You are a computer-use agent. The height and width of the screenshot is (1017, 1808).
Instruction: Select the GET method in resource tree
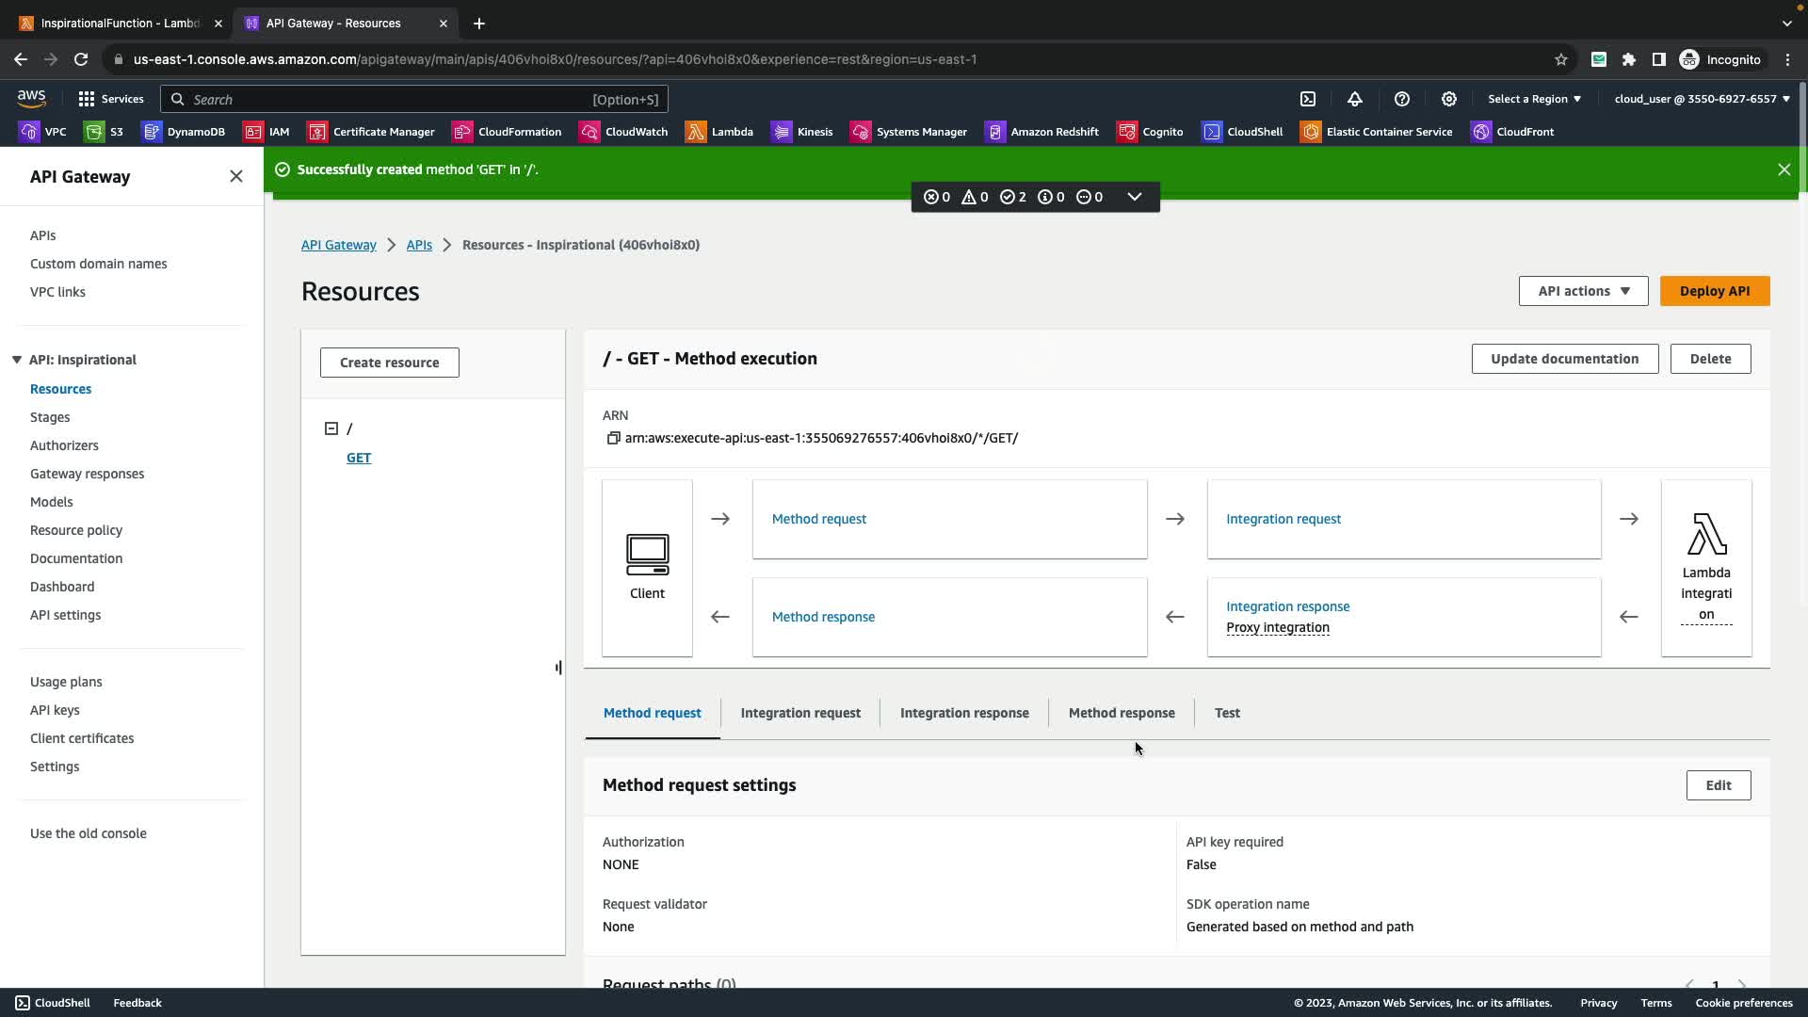(359, 458)
